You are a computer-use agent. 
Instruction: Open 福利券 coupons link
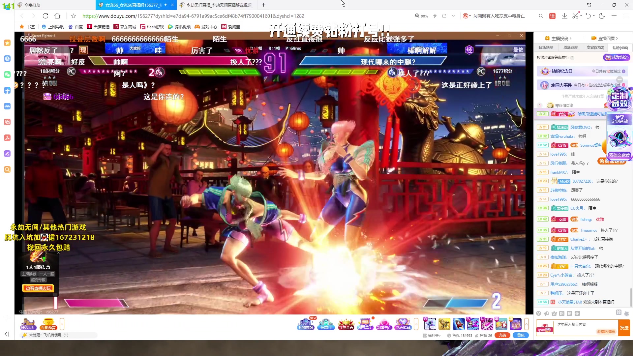point(432,336)
